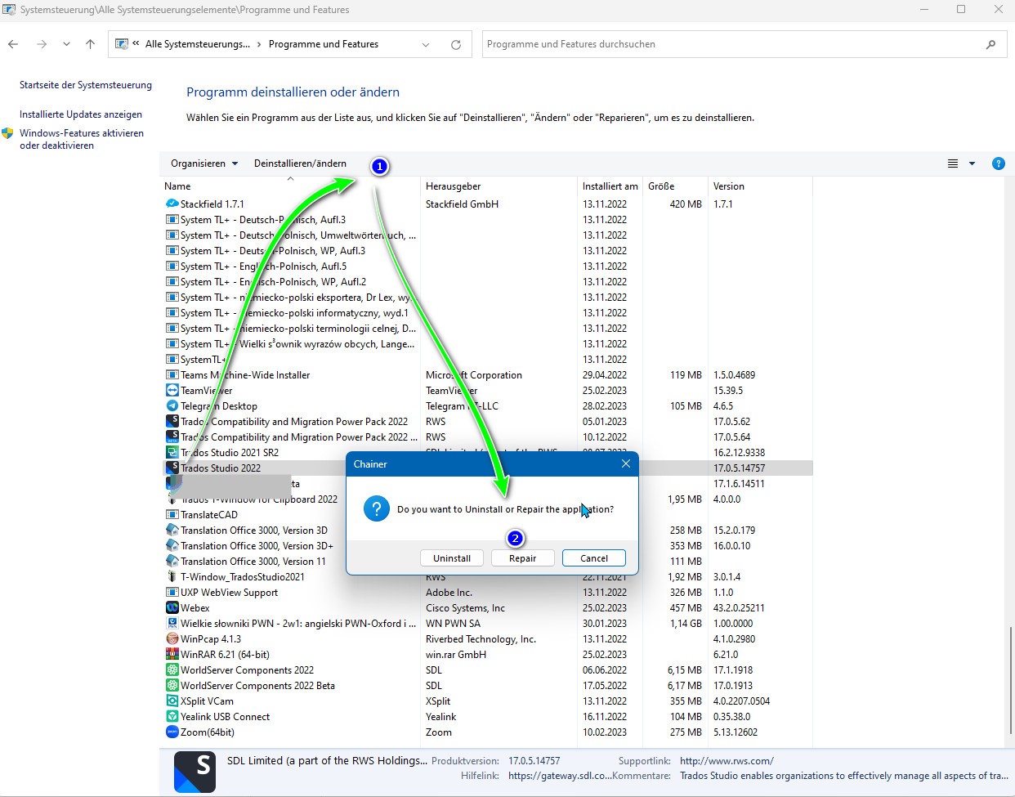
Task: Close the Chainer dialog with X
Action: click(x=626, y=464)
